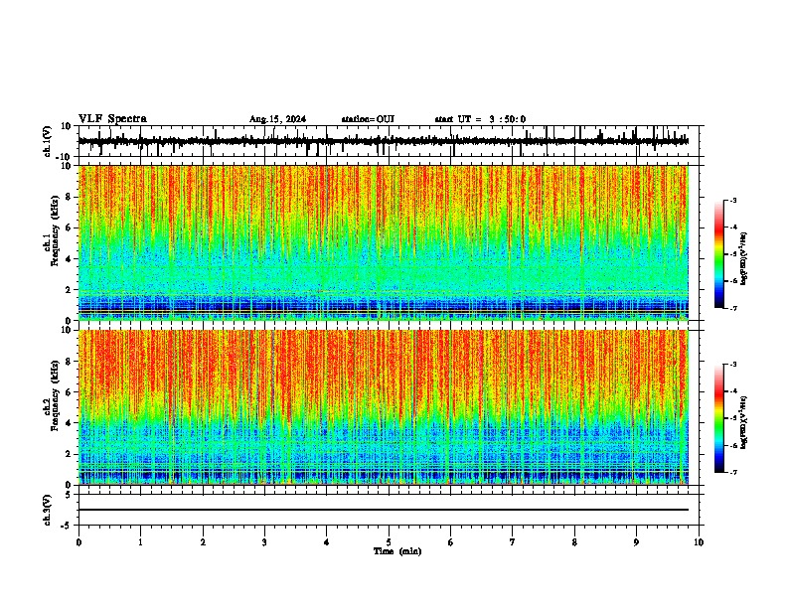The image size is (787, 608).
Task: Click time axis tick label "8"
Action: [x=574, y=542]
